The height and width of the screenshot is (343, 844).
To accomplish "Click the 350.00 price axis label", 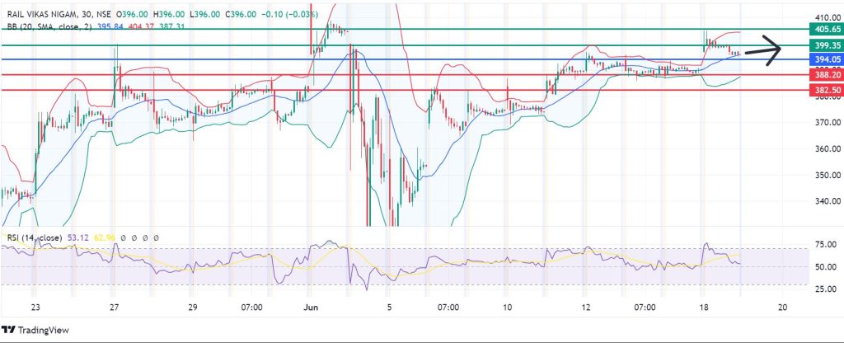I will (x=827, y=176).
